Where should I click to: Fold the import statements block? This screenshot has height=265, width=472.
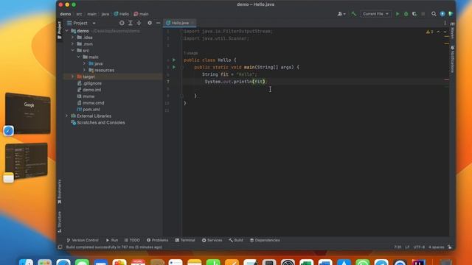(x=181, y=31)
